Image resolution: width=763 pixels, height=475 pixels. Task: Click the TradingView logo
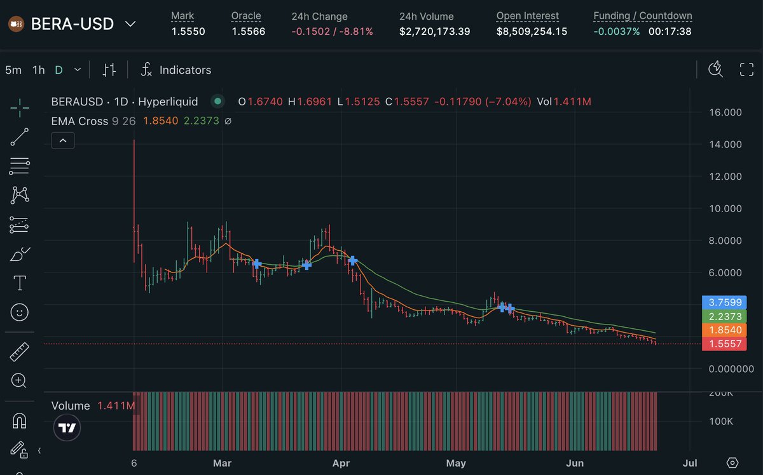coord(66,428)
